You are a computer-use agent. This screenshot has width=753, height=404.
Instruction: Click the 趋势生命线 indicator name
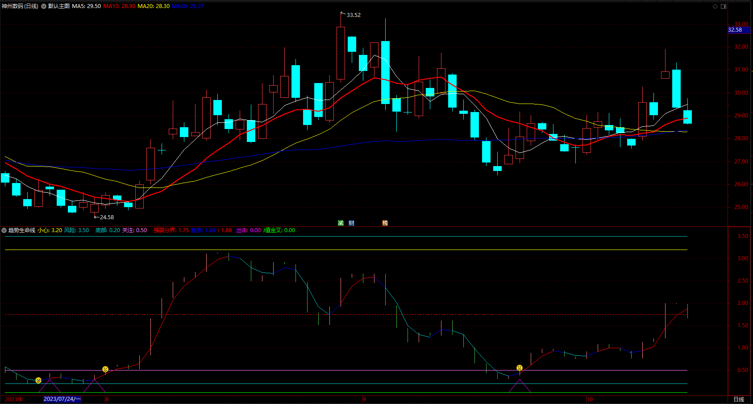22,230
